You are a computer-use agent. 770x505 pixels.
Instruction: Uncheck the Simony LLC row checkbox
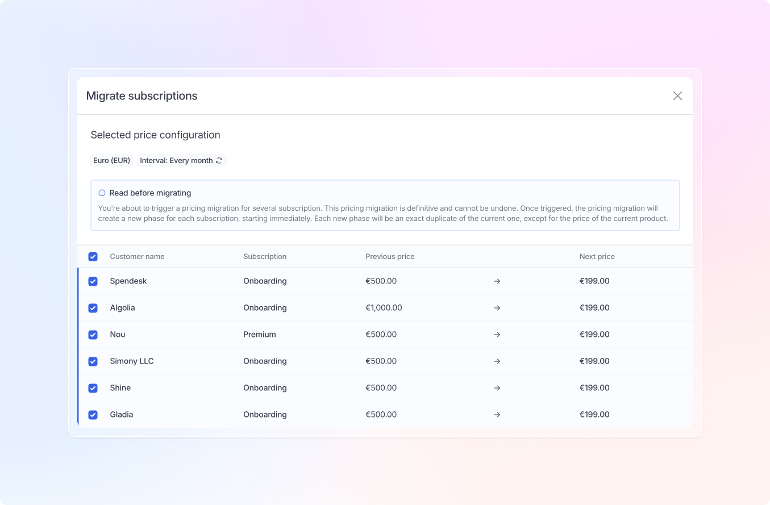(93, 361)
